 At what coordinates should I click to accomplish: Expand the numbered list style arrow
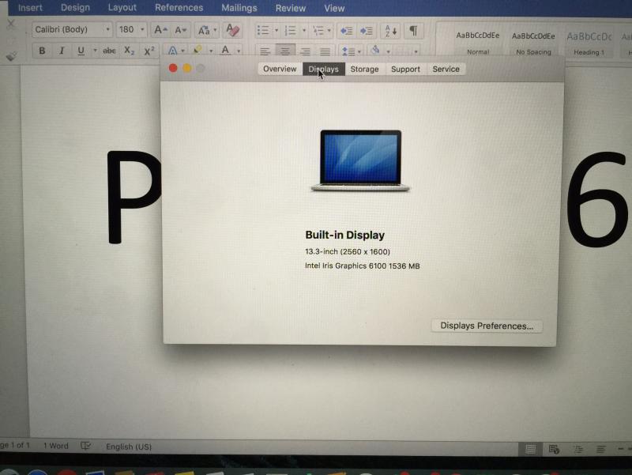pyautogui.click(x=304, y=31)
